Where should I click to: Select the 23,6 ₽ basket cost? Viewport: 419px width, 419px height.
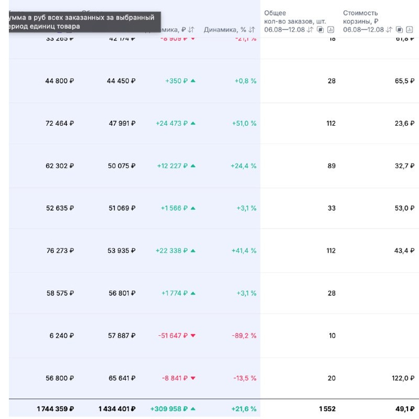[x=405, y=123]
